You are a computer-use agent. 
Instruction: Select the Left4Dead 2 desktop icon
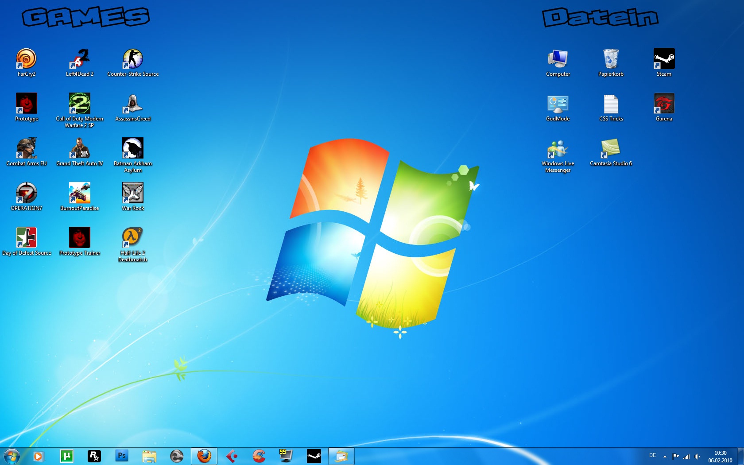pos(80,62)
